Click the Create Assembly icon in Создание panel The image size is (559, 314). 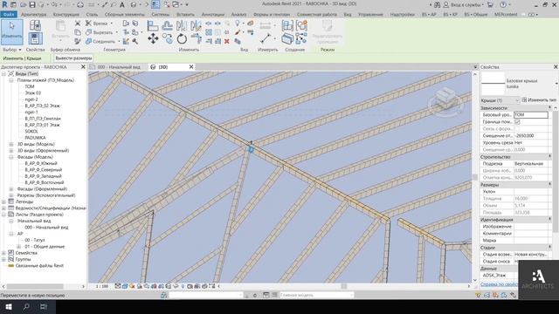pos(287,25)
